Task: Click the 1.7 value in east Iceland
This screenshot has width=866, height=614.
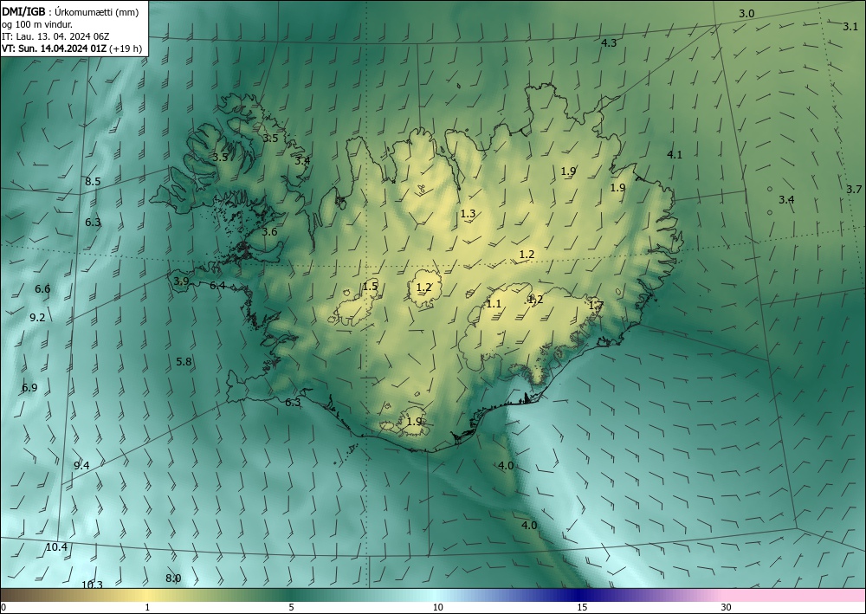Action: point(596,305)
